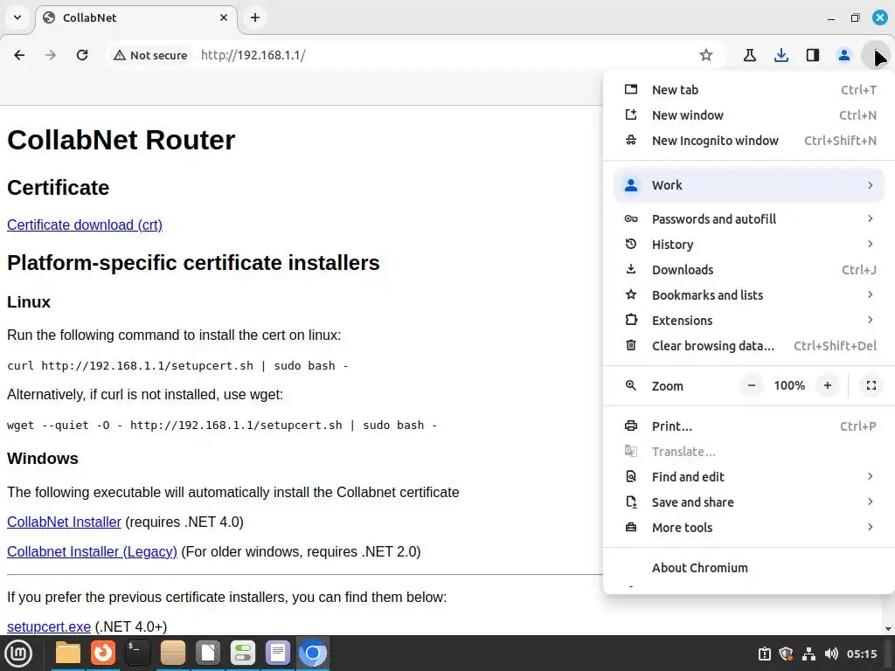Click the security shield tray icon
Viewport: 895px width, 671px height.
point(786,654)
